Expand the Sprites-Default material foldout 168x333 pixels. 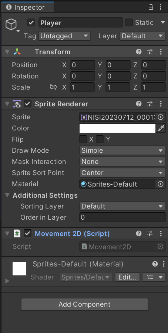click(7, 281)
